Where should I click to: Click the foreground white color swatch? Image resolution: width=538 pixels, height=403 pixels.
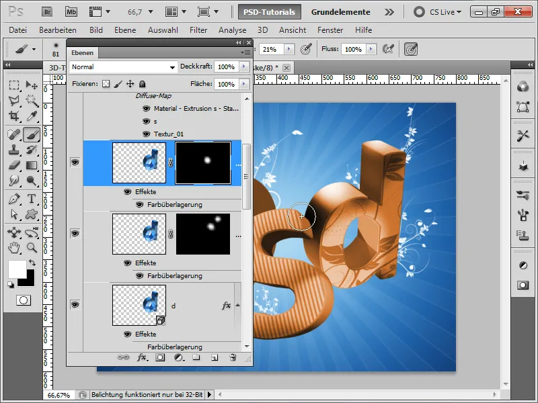point(17,269)
